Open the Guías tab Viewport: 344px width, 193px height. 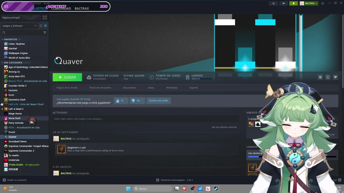[x=151, y=88]
